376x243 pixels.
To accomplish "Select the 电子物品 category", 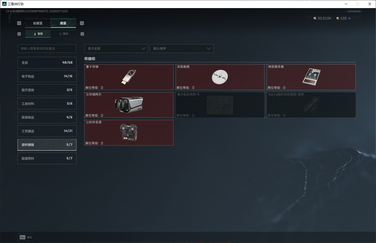I will [x=47, y=76].
